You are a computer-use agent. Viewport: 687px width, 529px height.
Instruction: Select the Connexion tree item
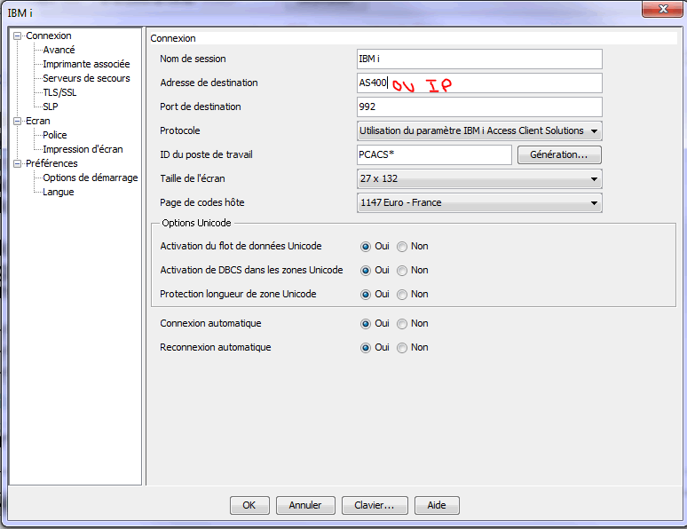[x=49, y=36]
